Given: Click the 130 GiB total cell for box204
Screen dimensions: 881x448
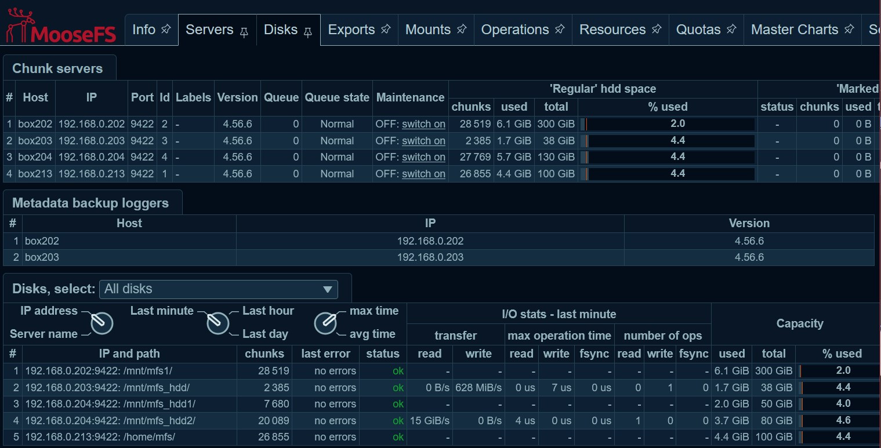Looking at the screenshot, I should 556,157.
